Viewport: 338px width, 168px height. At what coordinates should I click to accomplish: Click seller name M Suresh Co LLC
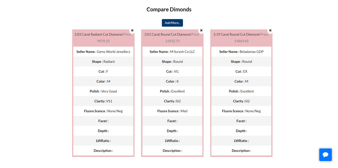(x=182, y=52)
